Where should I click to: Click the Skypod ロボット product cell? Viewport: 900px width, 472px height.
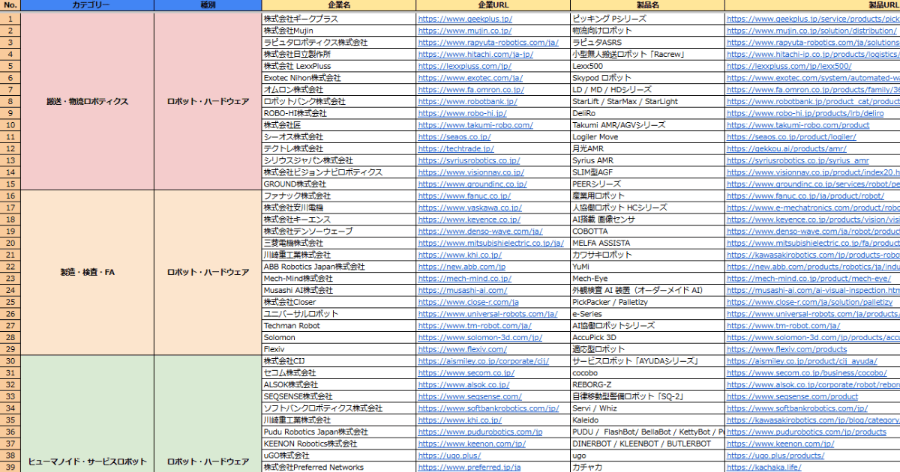647,78
